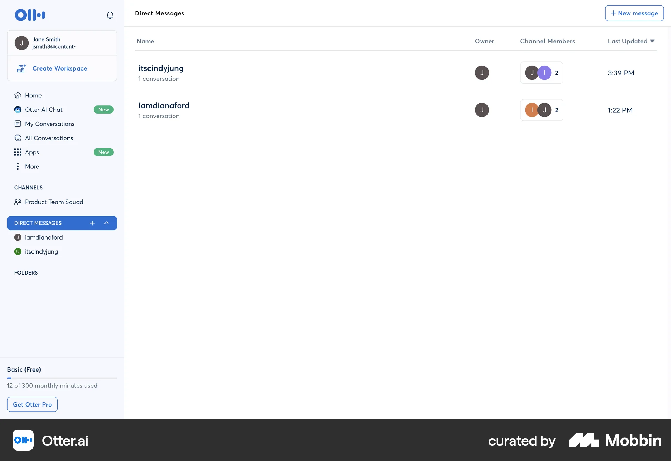The image size is (671, 461).
Task: Select All Conversations in the sidebar
Action: [49, 138]
